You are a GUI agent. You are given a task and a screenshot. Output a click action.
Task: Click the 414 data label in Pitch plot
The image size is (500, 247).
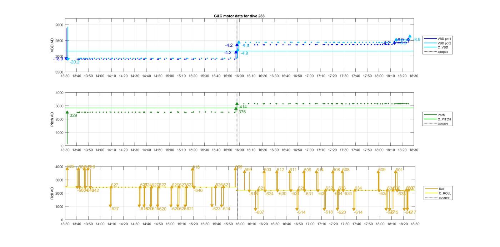243,107
